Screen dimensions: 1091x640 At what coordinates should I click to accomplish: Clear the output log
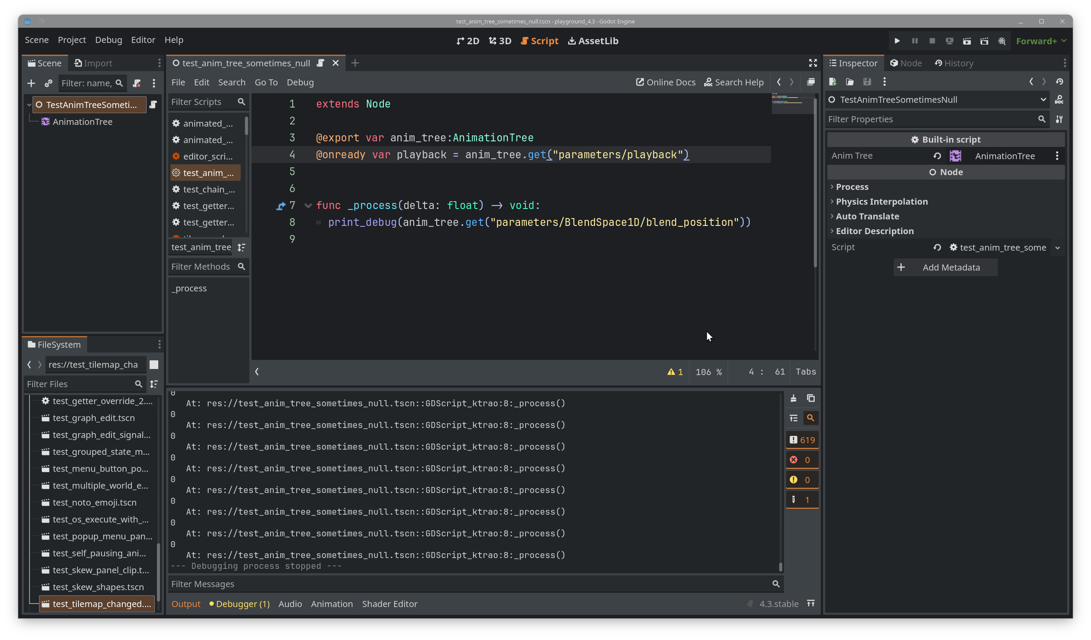(x=793, y=398)
